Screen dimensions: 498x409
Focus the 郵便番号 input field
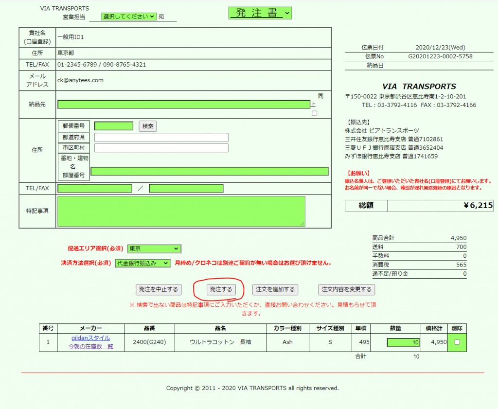114,126
